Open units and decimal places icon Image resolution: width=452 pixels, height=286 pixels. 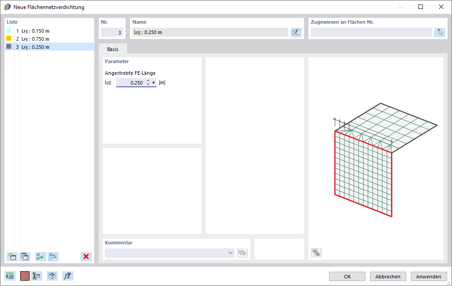pos(10,276)
